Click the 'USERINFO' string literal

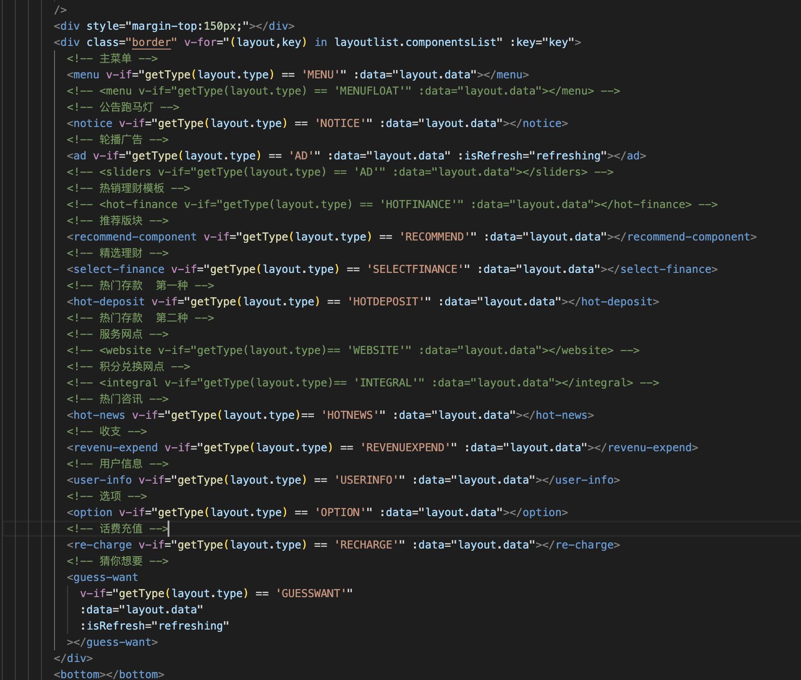366,480
